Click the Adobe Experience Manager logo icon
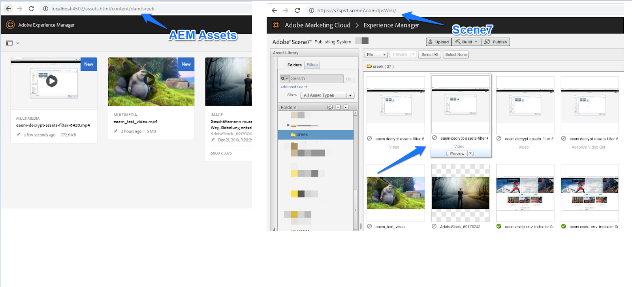The height and width of the screenshot is (287, 632). coord(11,25)
